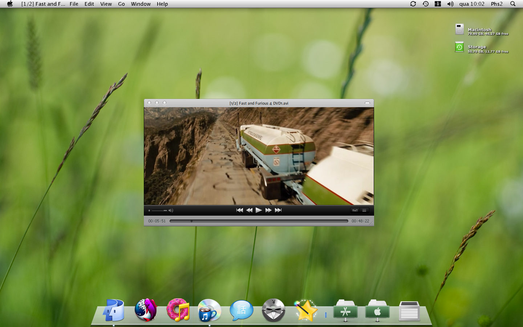Image resolution: width=523 pixels, height=327 pixels.
Task: Fast forward the video
Action: tap(268, 210)
